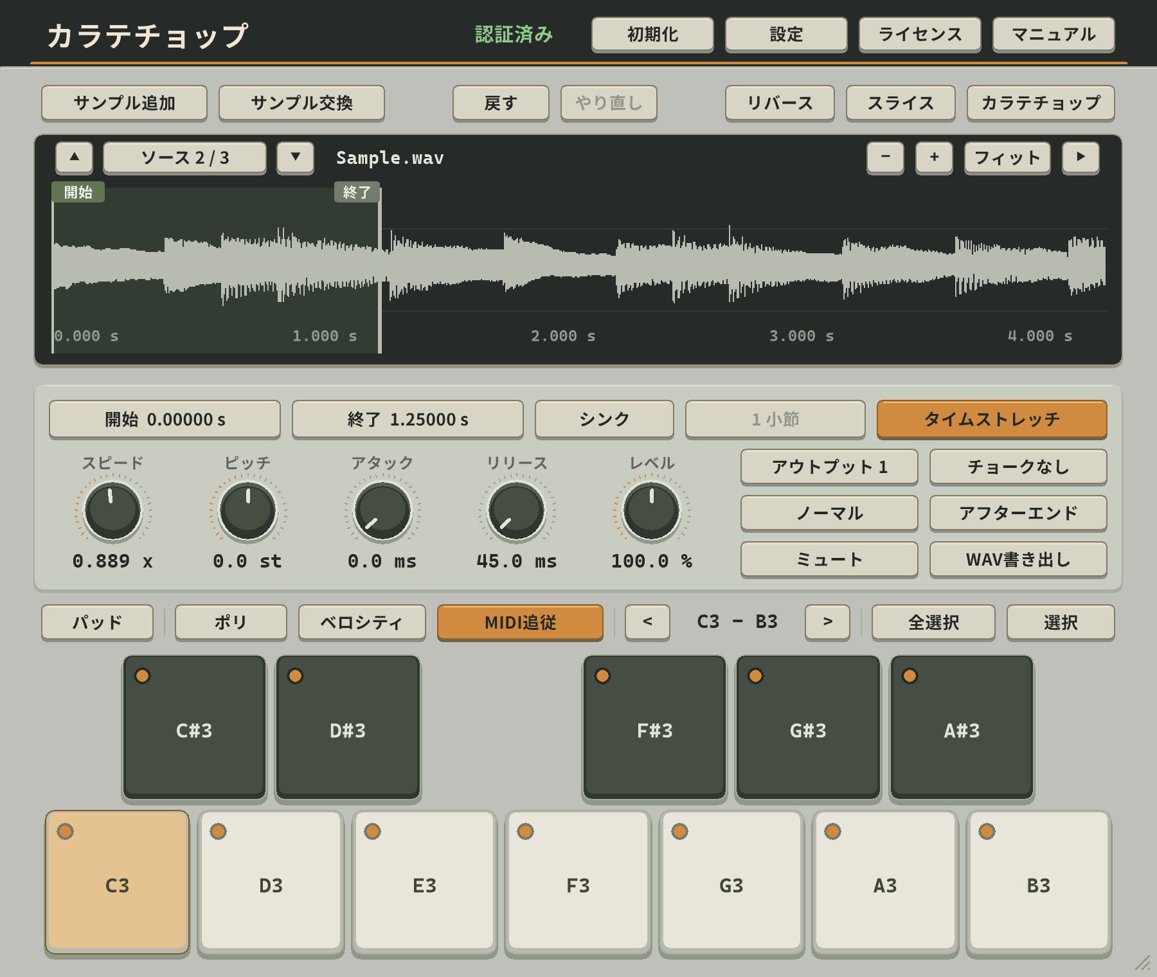The width and height of the screenshot is (1157, 977).
Task: Open アウトプット 1 output selector
Action: (x=829, y=467)
